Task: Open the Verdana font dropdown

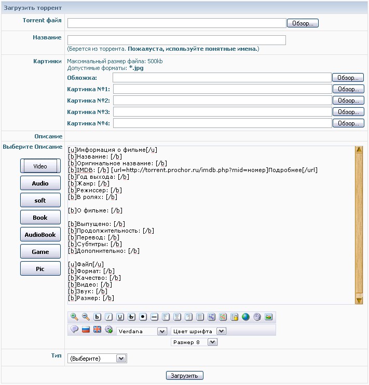Action: tap(142, 331)
